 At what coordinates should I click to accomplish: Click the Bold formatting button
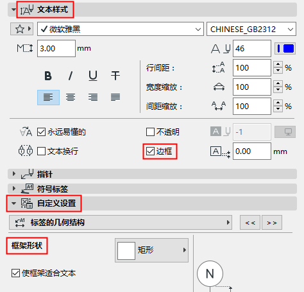click(48, 76)
